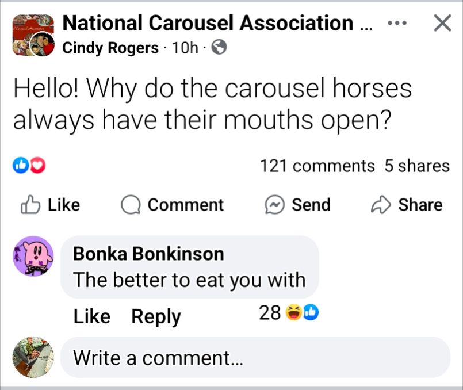Click the National Carousel Association group avatar
Screen dimensions: 463x390
32,36
